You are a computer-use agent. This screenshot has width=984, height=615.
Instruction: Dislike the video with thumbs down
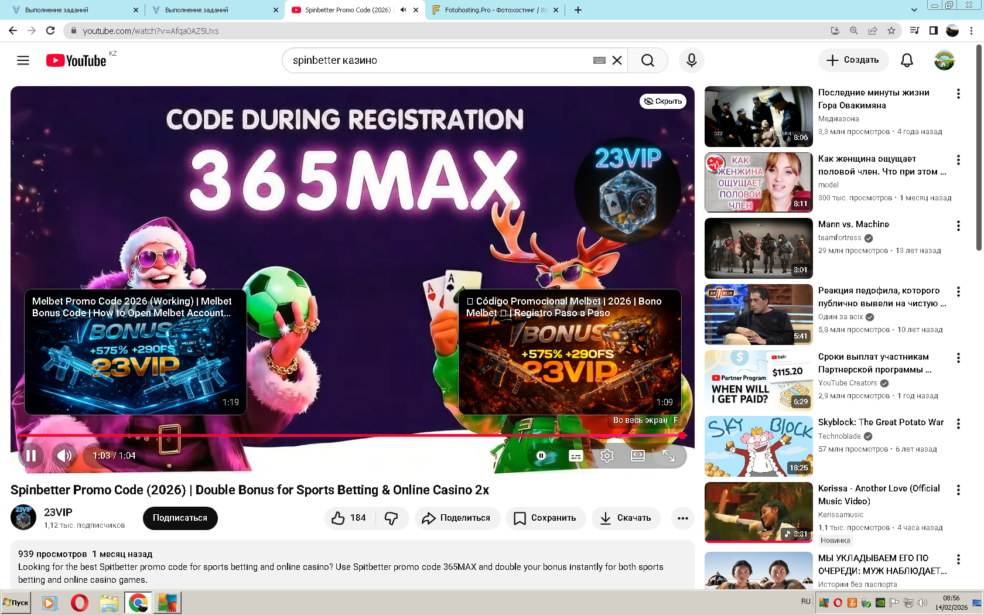coord(391,518)
